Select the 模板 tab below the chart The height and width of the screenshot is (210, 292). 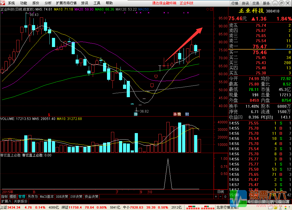[13, 196]
